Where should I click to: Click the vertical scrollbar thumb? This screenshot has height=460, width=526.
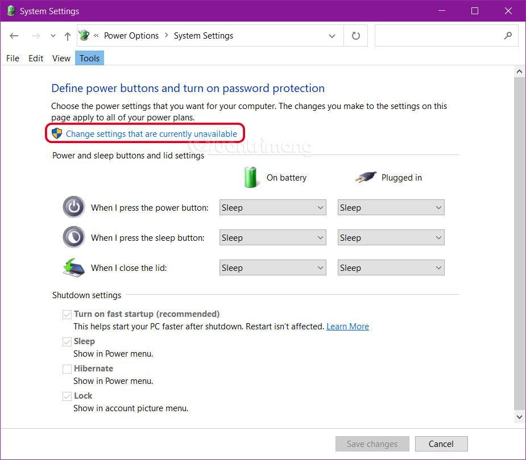pos(519,244)
